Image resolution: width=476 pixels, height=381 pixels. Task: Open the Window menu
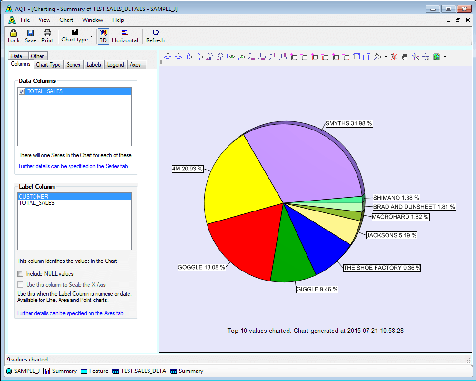click(x=93, y=20)
